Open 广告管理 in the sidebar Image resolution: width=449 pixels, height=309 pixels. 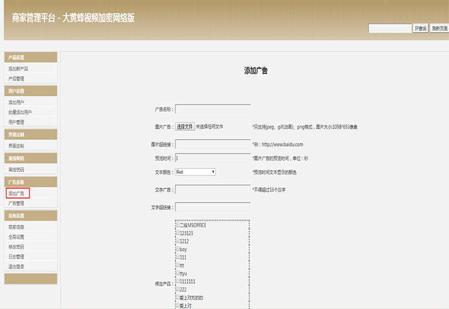coord(16,204)
